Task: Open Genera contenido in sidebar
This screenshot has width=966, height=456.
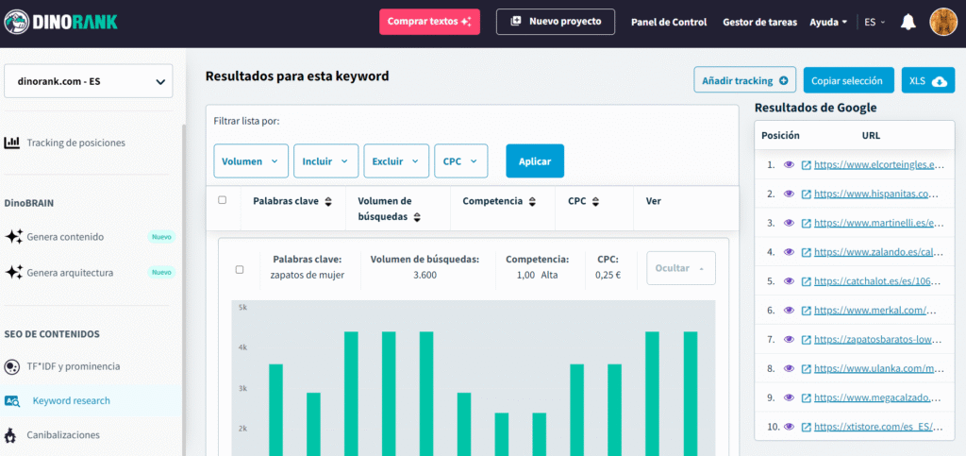Action: 65,237
